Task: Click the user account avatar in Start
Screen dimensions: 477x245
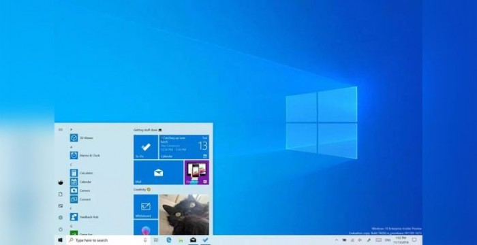Action: pos(61,182)
